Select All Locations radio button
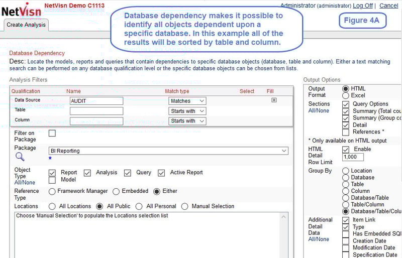 click(52, 206)
